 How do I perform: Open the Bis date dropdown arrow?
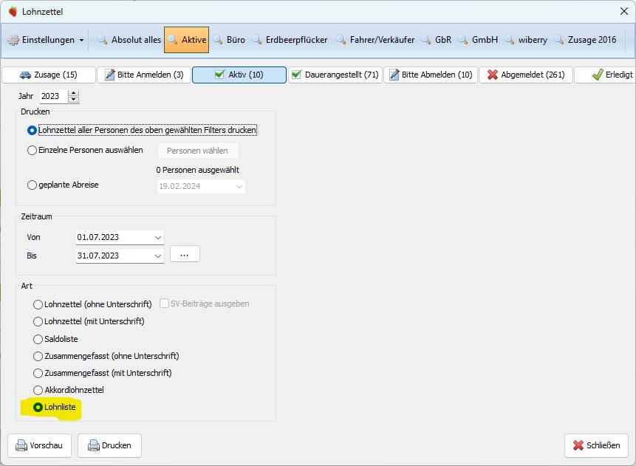pos(158,256)
